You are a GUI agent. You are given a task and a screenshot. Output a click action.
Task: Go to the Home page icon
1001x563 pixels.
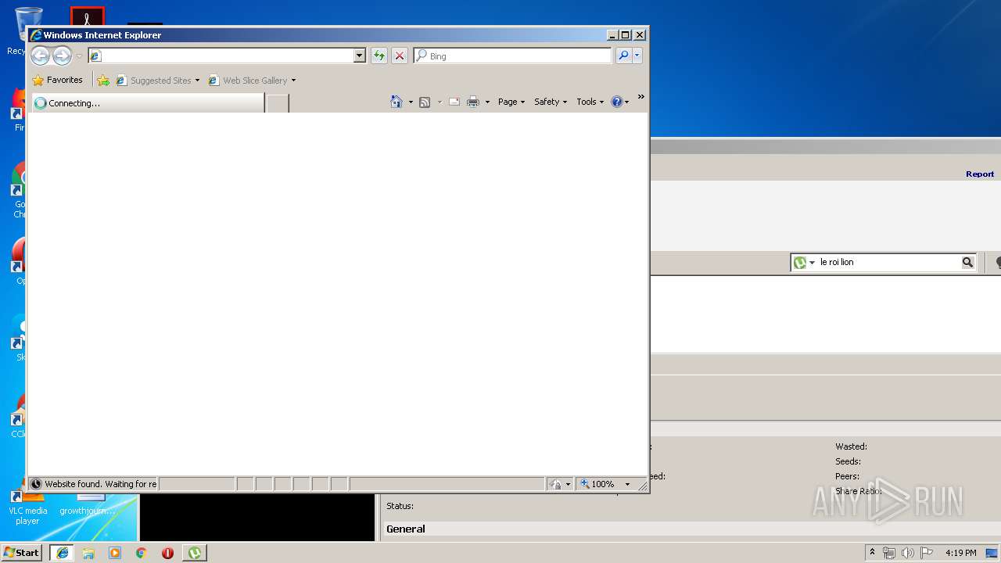(396, 102)
